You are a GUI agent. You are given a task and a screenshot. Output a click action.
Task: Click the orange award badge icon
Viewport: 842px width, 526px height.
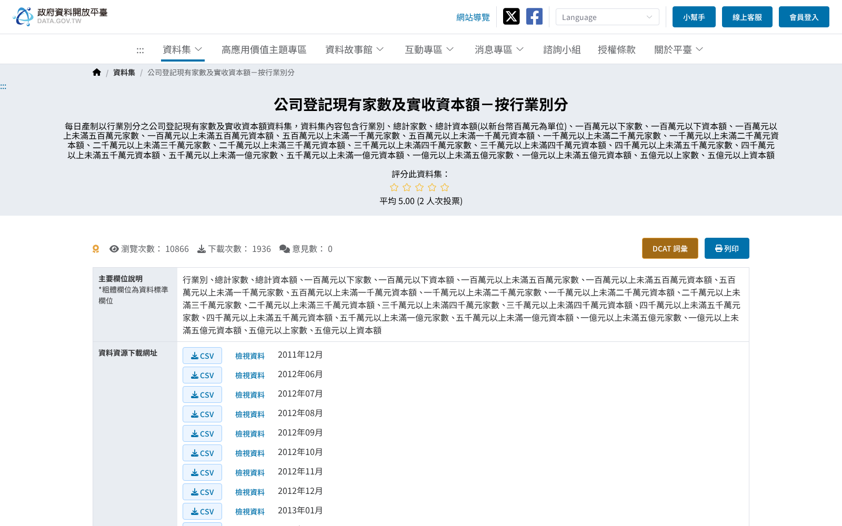pos(96,249)
